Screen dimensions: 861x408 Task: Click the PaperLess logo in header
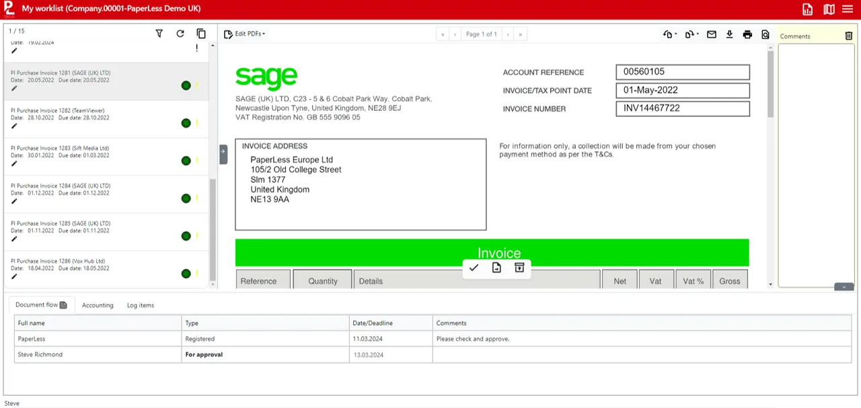tap(9, 9)
